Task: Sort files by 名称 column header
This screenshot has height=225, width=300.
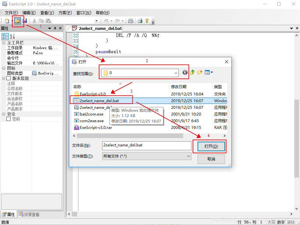Action: (120, 87)
